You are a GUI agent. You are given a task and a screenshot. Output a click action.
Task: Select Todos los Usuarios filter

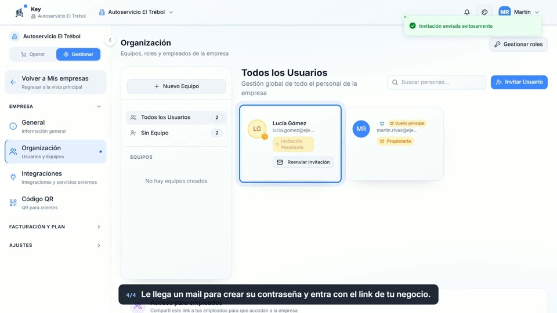pos(176,118)
